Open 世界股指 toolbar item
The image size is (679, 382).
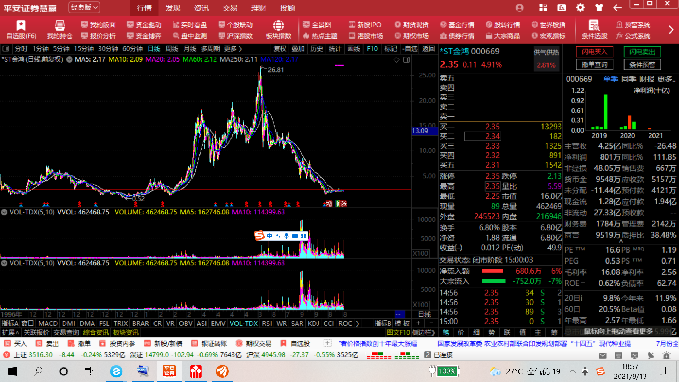tap(549, 24)
